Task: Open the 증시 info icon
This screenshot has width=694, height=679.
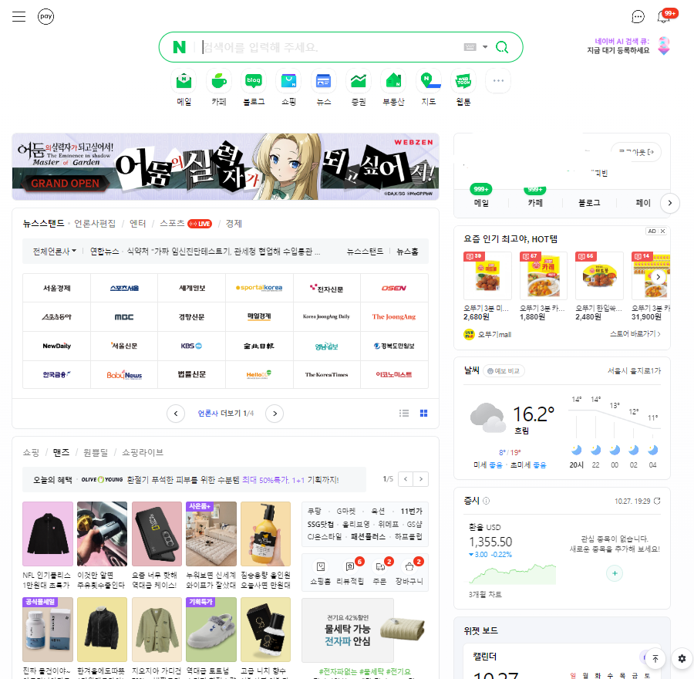Action: (x=486, y=501)
